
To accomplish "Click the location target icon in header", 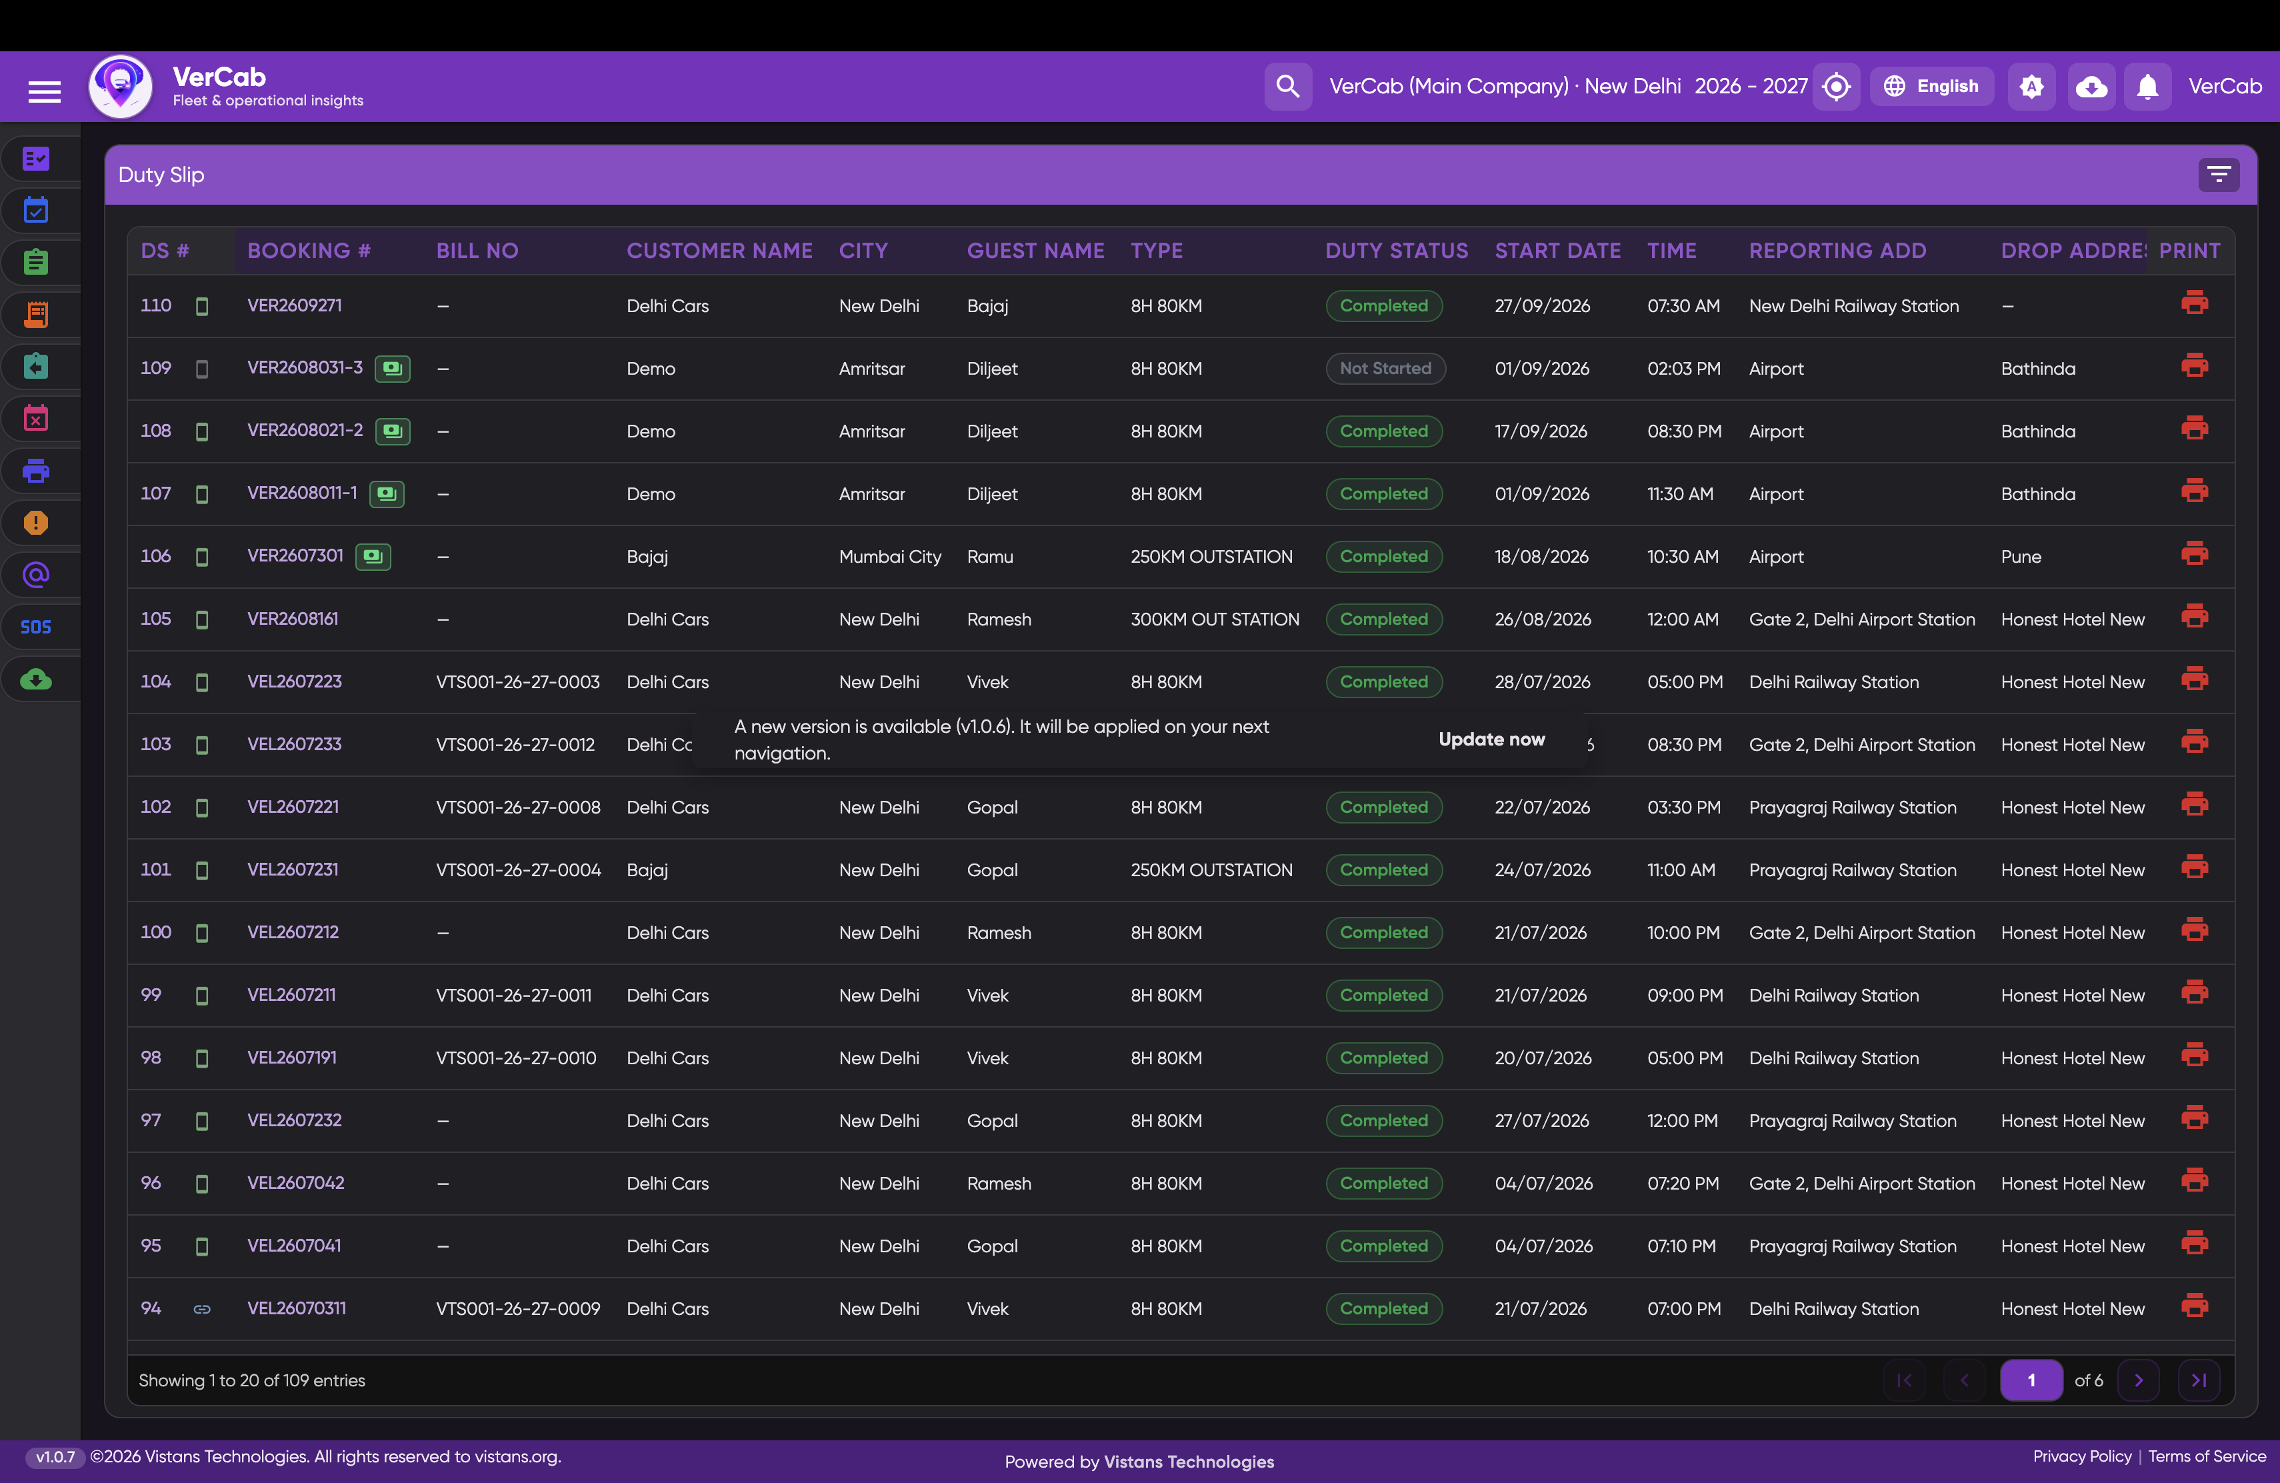I will tap(1835, 87).
